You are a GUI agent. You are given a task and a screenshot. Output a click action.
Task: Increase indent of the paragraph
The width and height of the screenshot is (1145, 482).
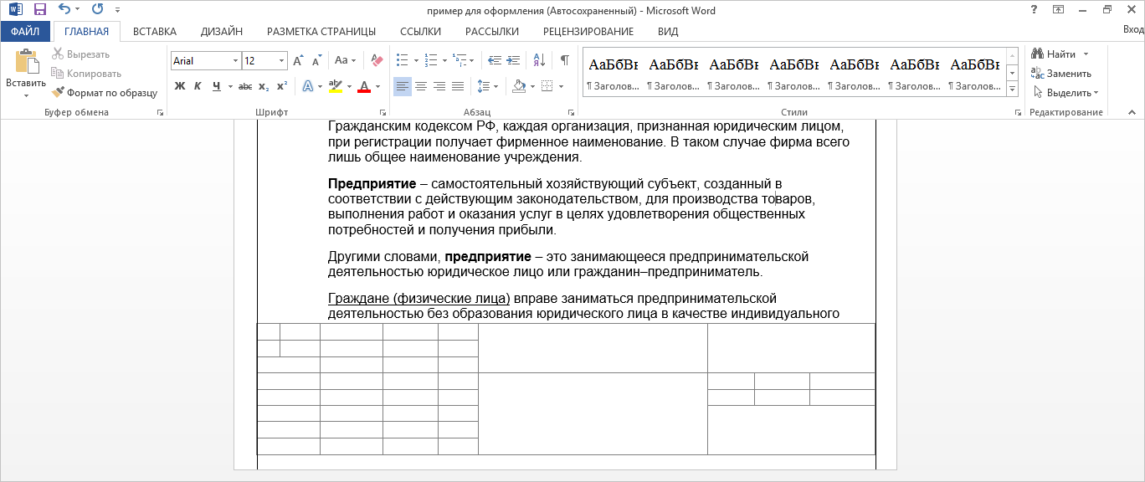516,60
